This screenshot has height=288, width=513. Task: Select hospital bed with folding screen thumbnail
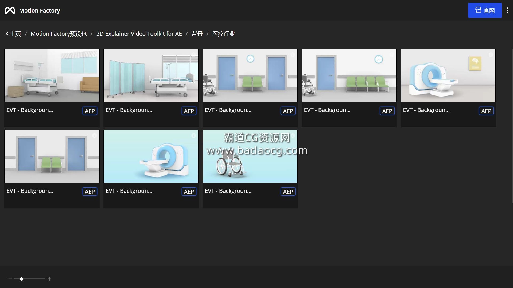click(x=151, y=75)
